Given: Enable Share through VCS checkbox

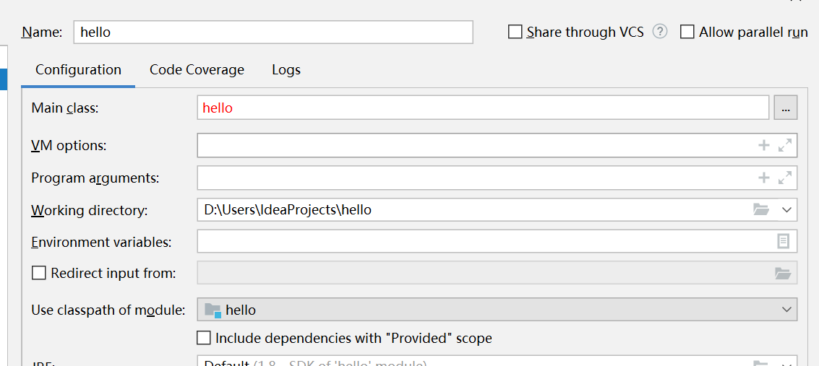Looking at the screenshot, I should 515,32.
